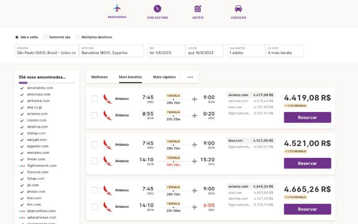Open the Passagens airplane icon
358x224 pixels.
coord(117,8)
